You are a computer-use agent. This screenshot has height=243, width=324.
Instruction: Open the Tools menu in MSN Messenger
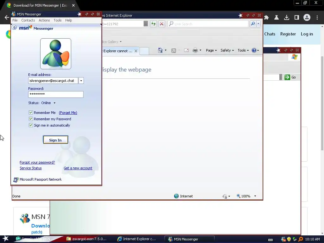tap(58, 20)
